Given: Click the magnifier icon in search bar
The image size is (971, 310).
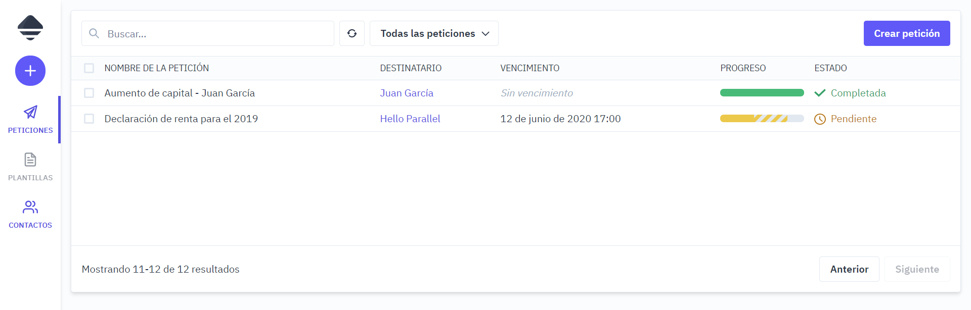Looking at the screenshot, I should point(94,33).
